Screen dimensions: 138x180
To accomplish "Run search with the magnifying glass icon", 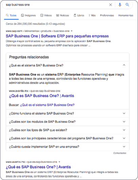I will pyautogui.click(x=127, y=5).
